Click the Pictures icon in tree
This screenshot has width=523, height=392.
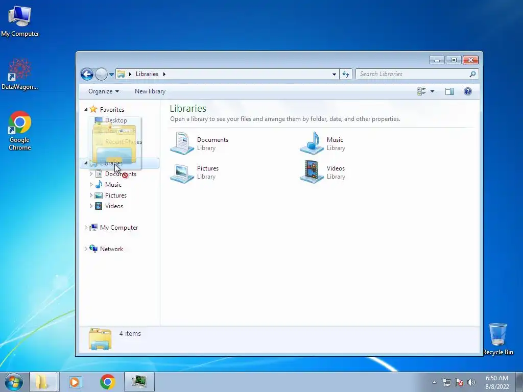(x=99, y=195)
